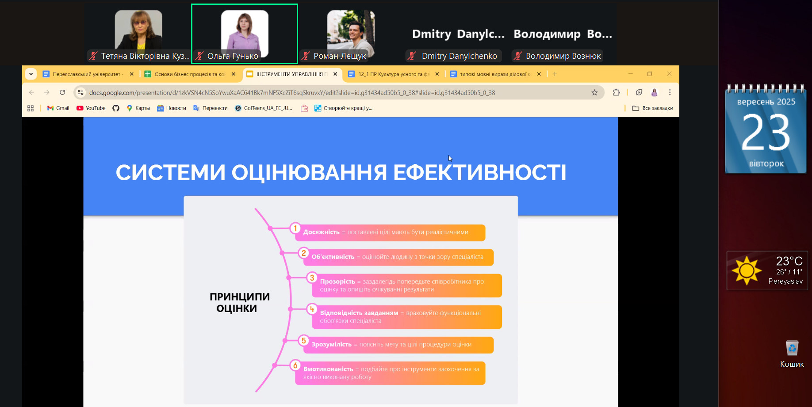The image size is (812, 407).
Task: Open the GitHub bookmark icon
Action: (116, 108)
